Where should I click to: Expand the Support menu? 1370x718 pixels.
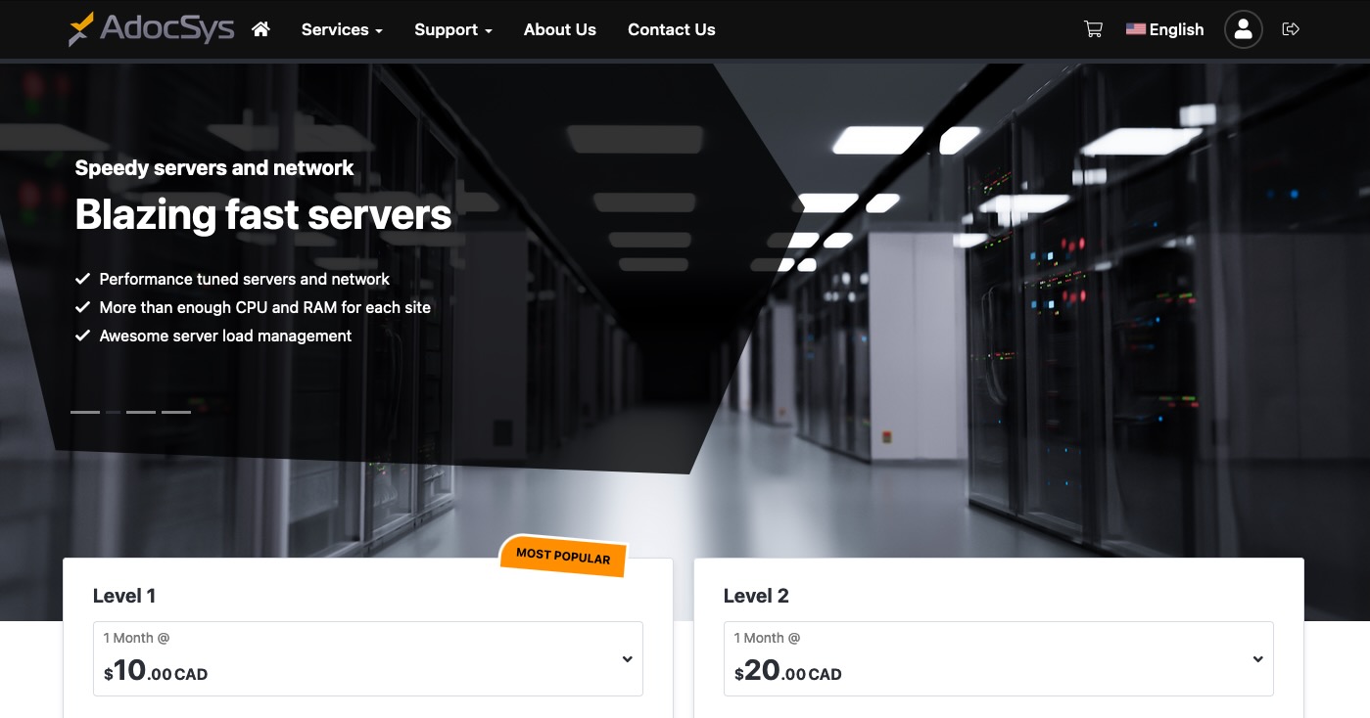point(452,29)
